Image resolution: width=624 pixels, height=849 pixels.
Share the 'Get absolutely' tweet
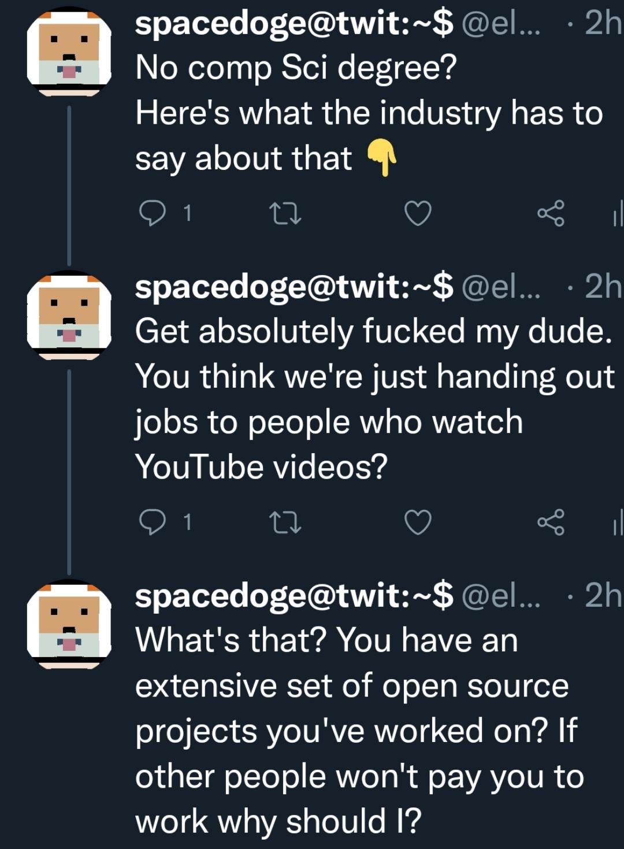pos(550,522)
